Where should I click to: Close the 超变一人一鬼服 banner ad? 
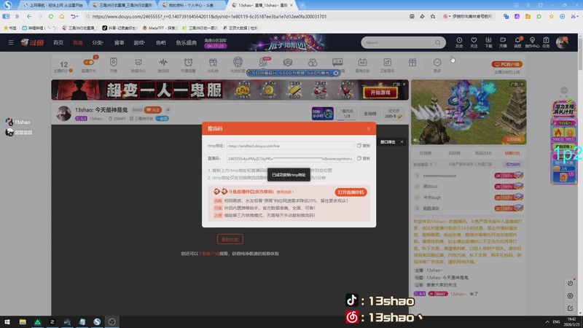tap(404, 84)
